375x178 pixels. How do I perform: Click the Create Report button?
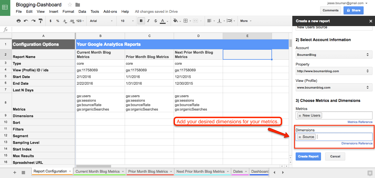(x=308, y=156)
